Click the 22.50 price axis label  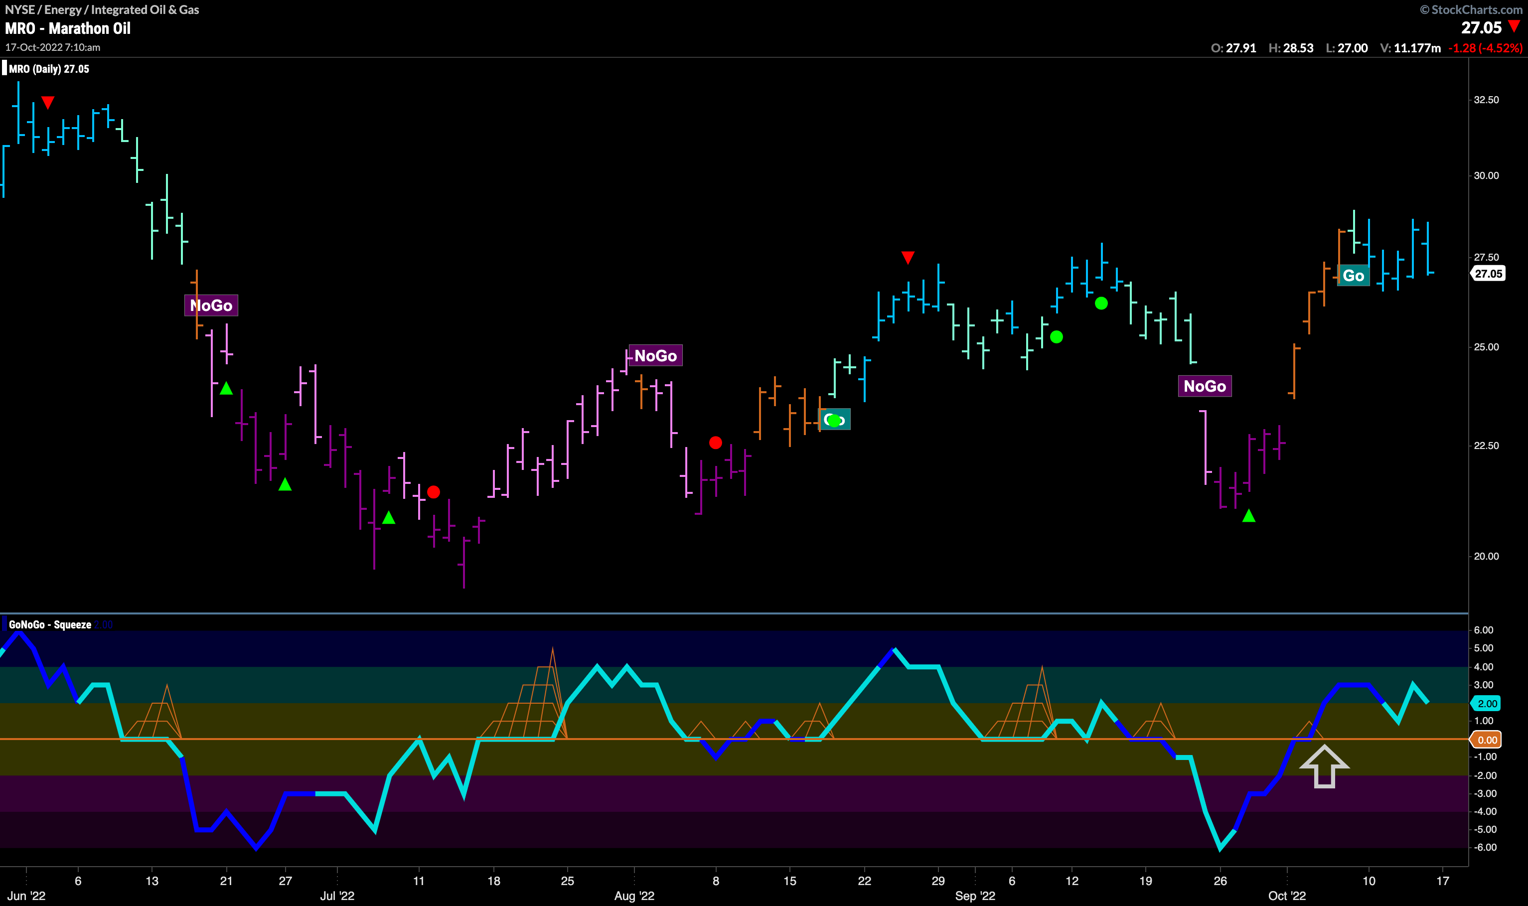pyautogui.click(x=1486, y=446)
